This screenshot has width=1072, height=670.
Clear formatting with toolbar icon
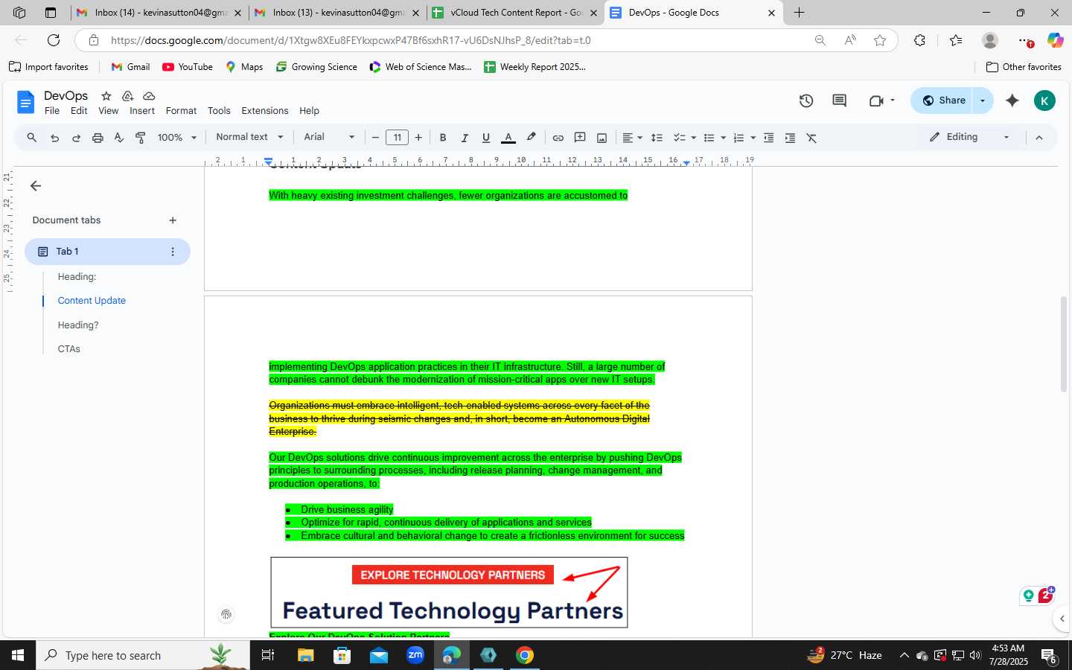(811, 138)
